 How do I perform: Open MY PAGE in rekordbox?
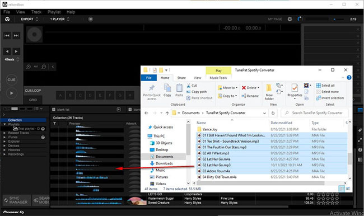coord(275,19)
